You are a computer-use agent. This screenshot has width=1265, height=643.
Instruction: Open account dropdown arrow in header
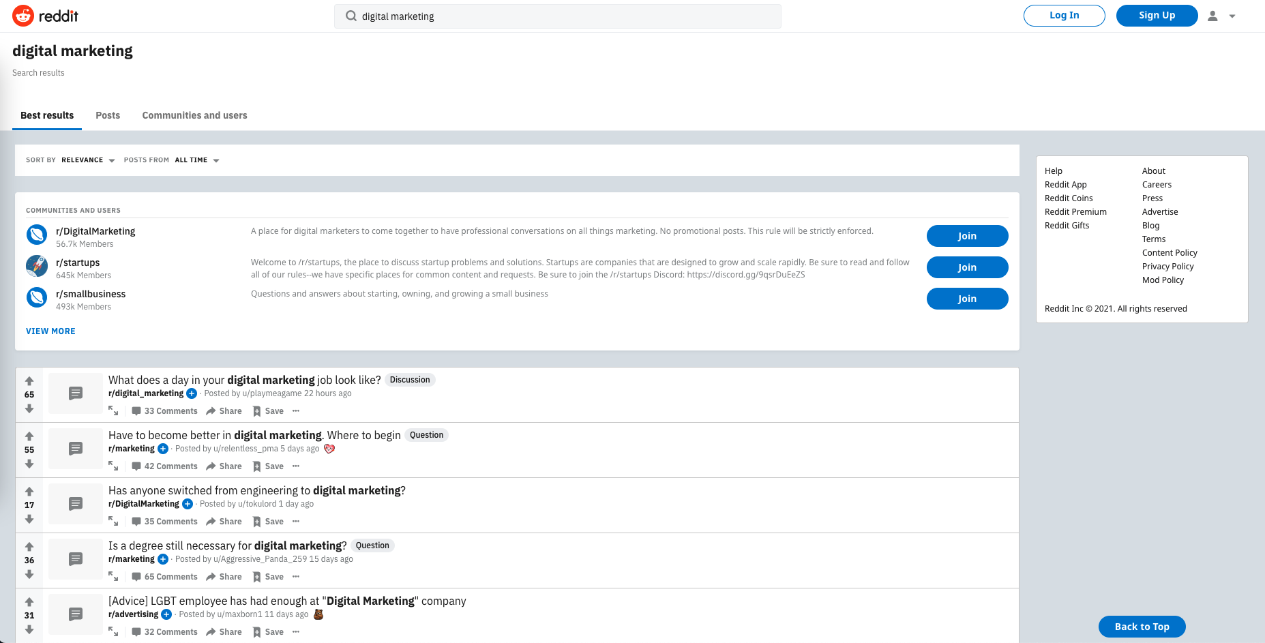pos(1232,16)
